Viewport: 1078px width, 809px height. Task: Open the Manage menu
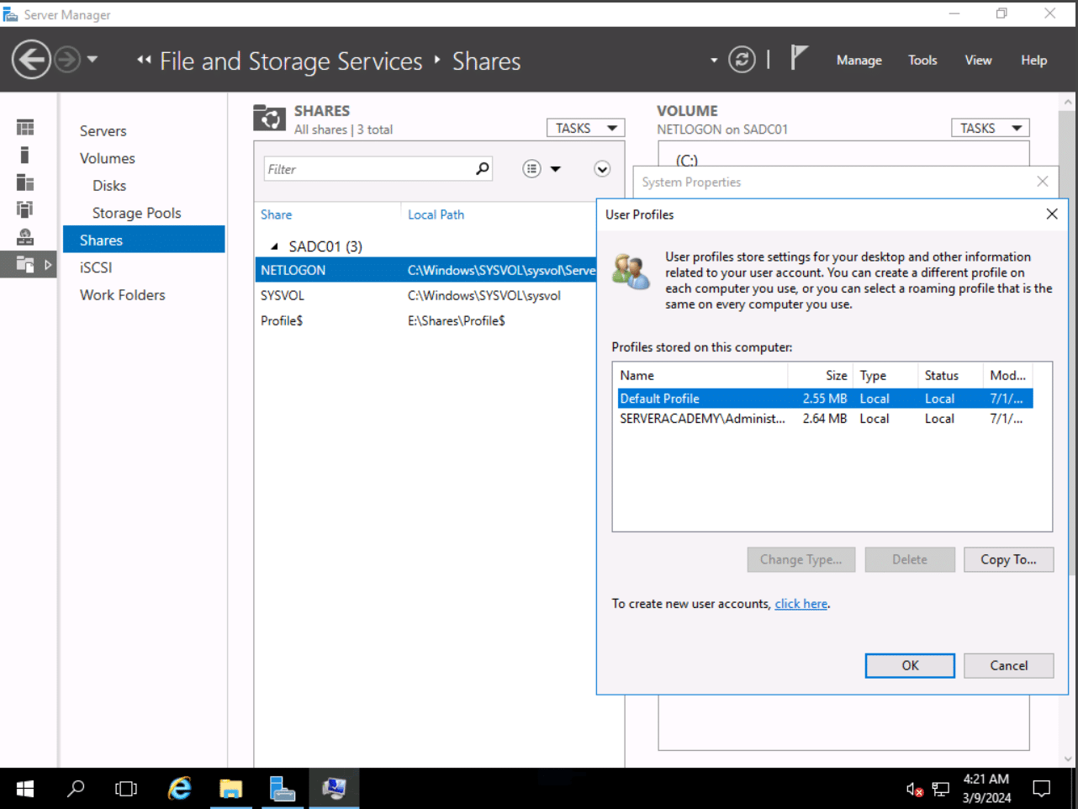coord(859,61)
